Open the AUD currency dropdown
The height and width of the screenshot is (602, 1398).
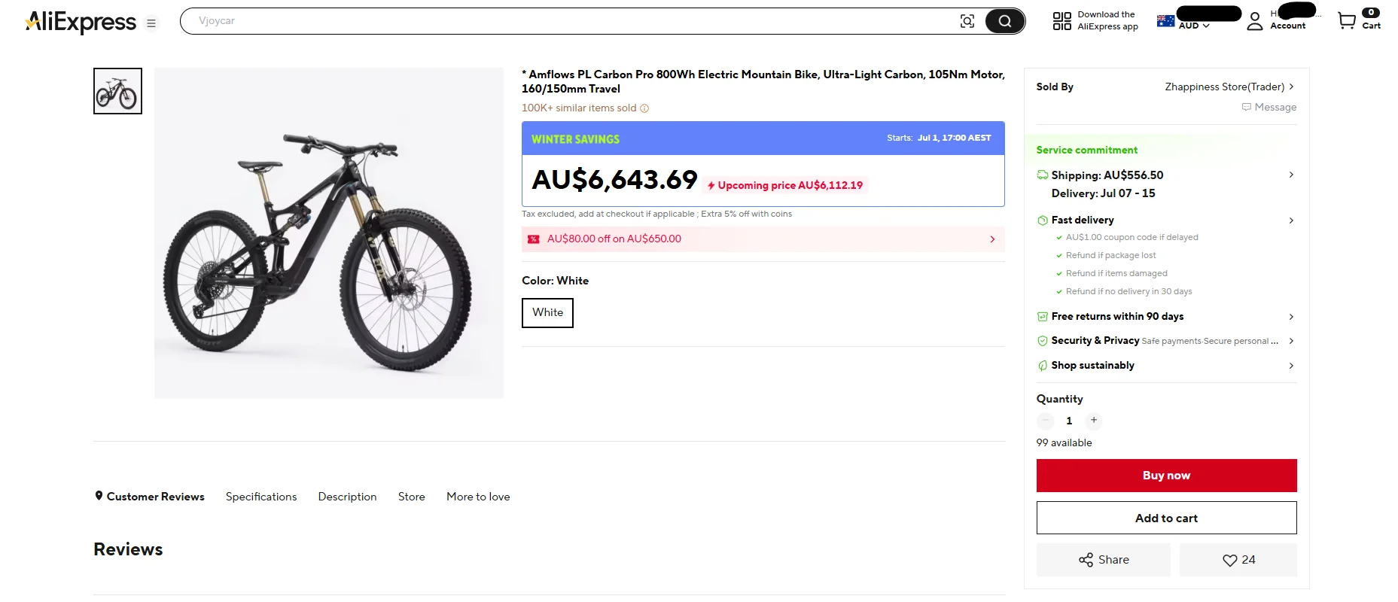click(1193, 26)
